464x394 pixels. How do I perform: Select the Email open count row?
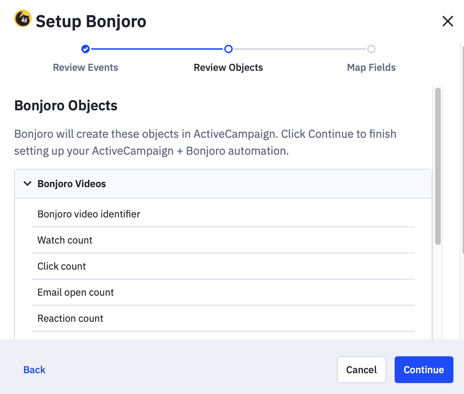coord(223,292)
